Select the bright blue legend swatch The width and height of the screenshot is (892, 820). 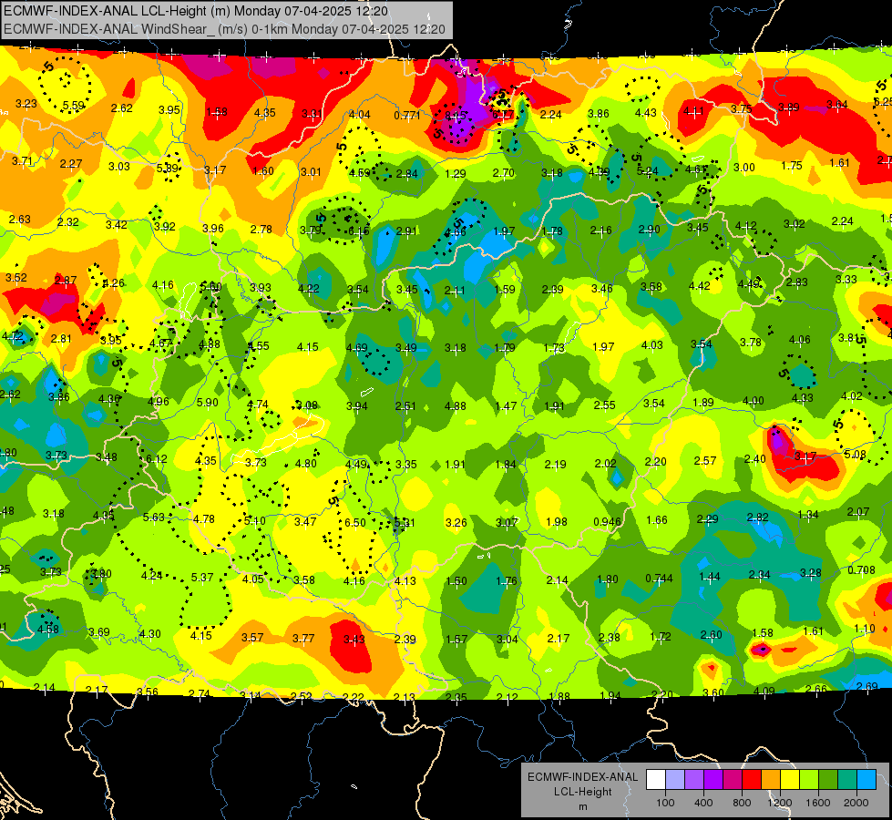point(866,779)
